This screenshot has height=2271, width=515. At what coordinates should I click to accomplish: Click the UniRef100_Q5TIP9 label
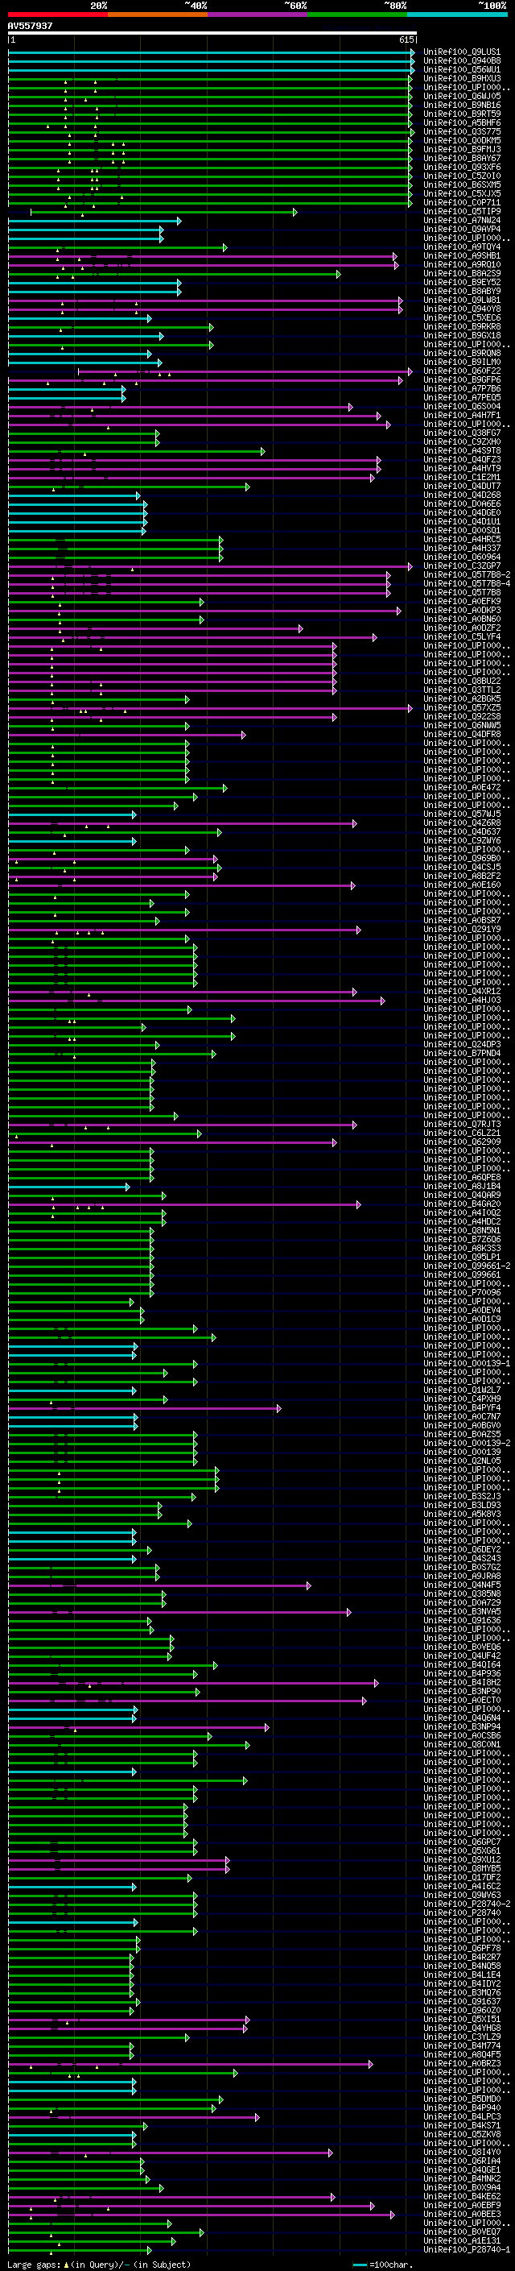coord(462,212)
